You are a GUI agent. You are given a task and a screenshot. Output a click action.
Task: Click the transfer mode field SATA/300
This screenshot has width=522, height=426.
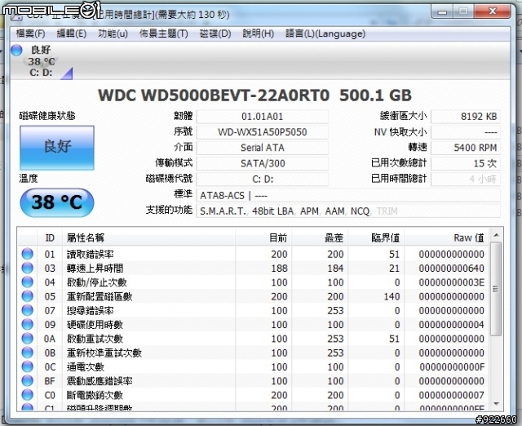tap(263, 163)
